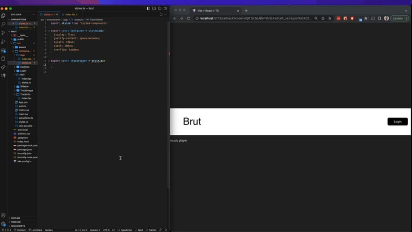Open the Search view in activity bar
This screenshot has width=412, height=232.
coord(3,24)
